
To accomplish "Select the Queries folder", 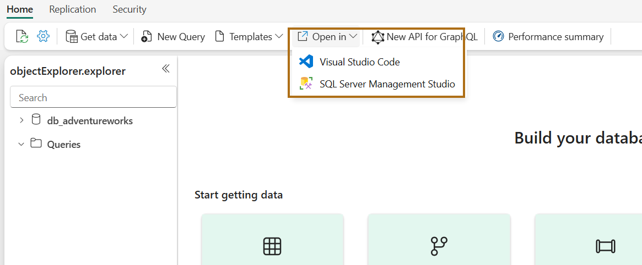I will [64, 144].
